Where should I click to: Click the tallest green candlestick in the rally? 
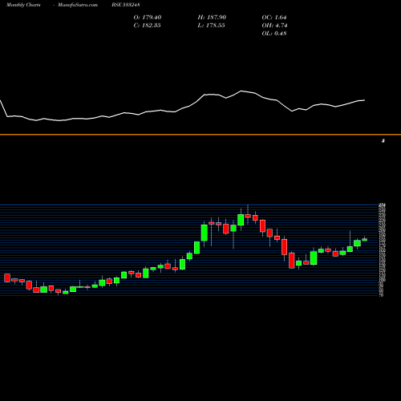[x=205, y=233]
